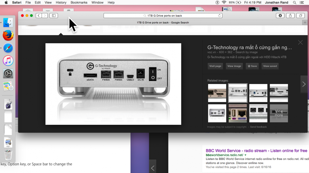
Task: Open the Edit menu
Action: tap(38, 2)
